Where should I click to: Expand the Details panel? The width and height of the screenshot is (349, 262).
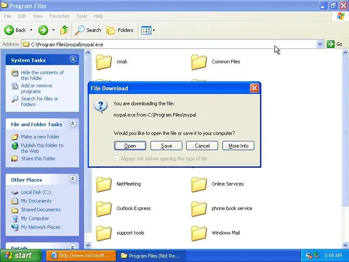click(x=72, y=247)
